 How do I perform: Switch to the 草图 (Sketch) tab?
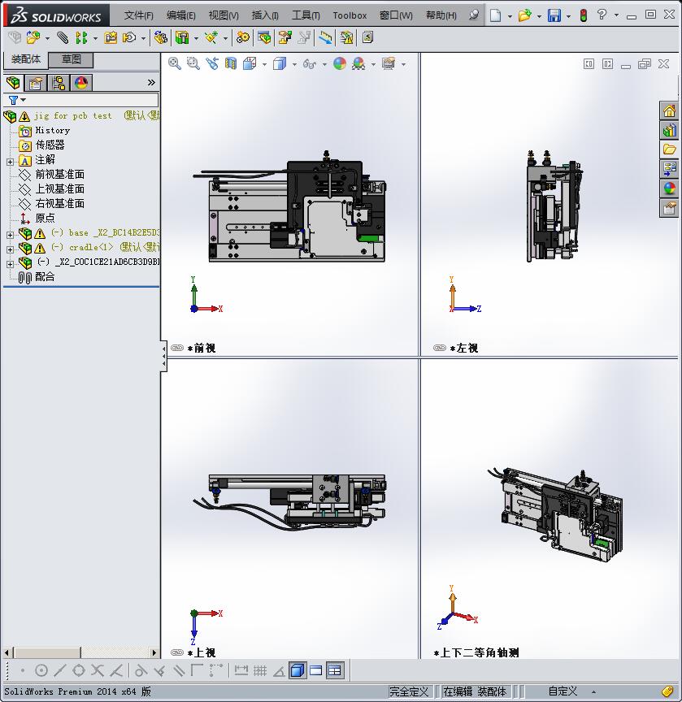coord(71,59)
